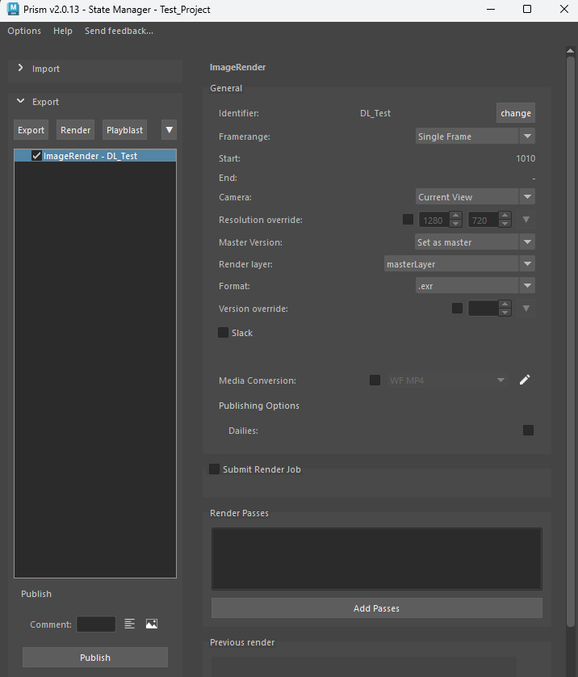This screenshot has height=677, width=578.
Task: Click the resolution height 720 field
Action: (484, 220)
